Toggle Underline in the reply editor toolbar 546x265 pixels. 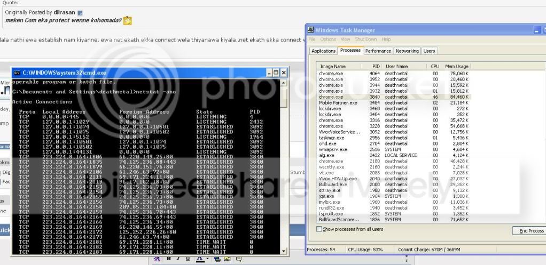click(188, 259)
